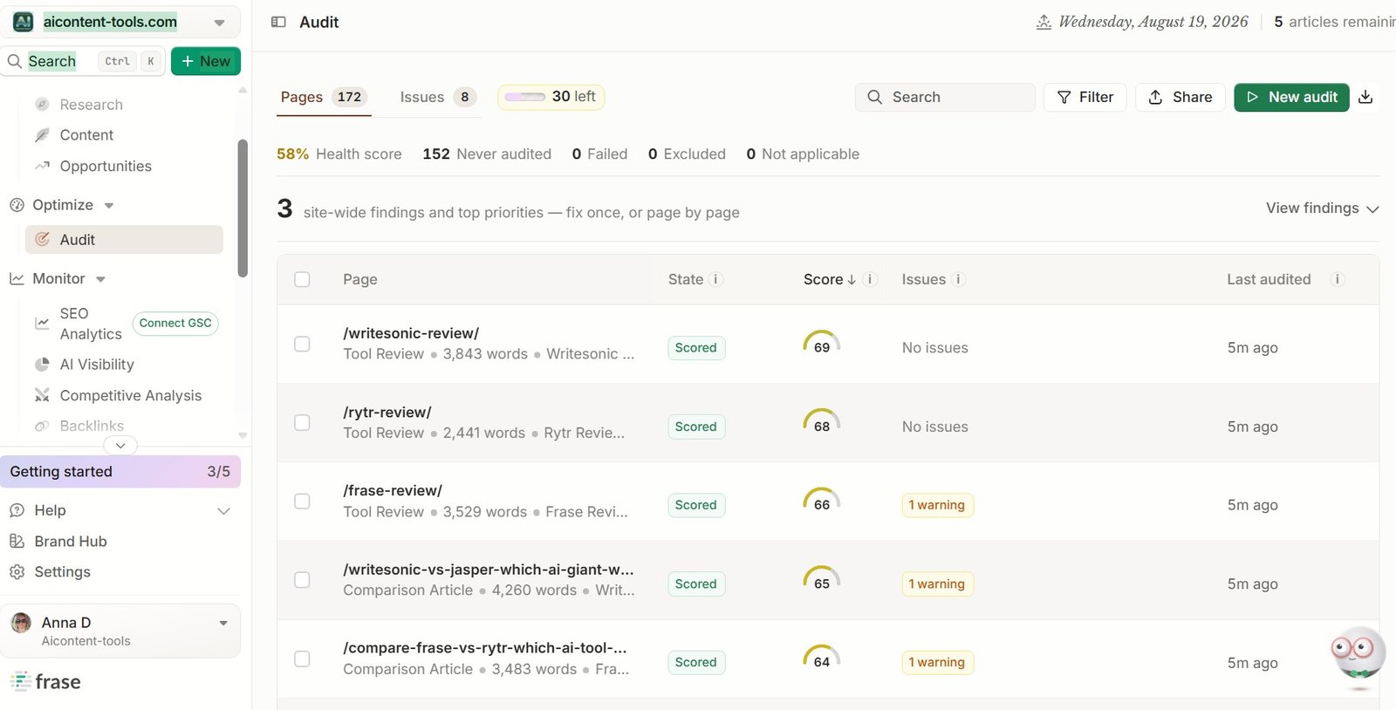
Task: Click the info icon next to Issues column
Action: point(958,279)
